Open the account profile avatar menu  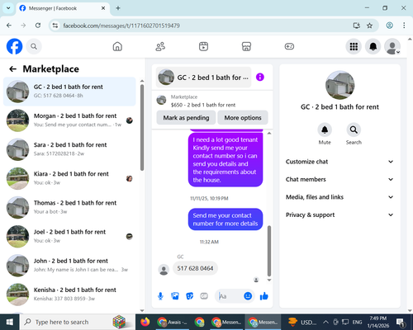tap(392, 46)
